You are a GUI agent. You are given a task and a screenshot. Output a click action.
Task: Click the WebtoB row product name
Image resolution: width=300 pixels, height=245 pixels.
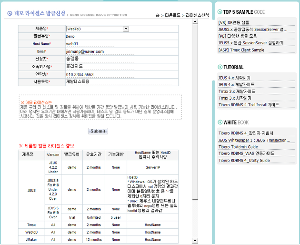tap(31, 232)
